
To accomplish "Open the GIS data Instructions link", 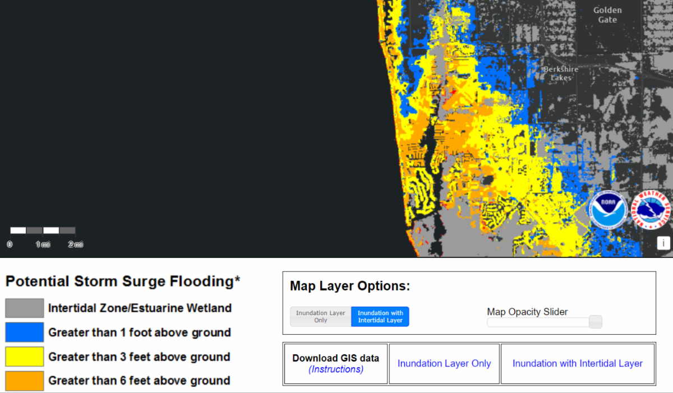I will (335, 369).
